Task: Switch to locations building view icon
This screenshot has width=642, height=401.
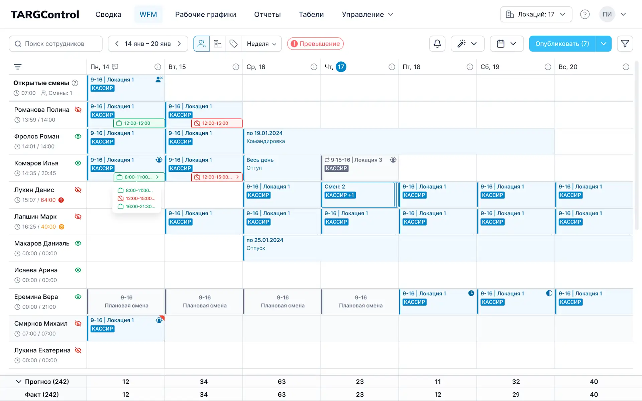Action: click(218, 44)
